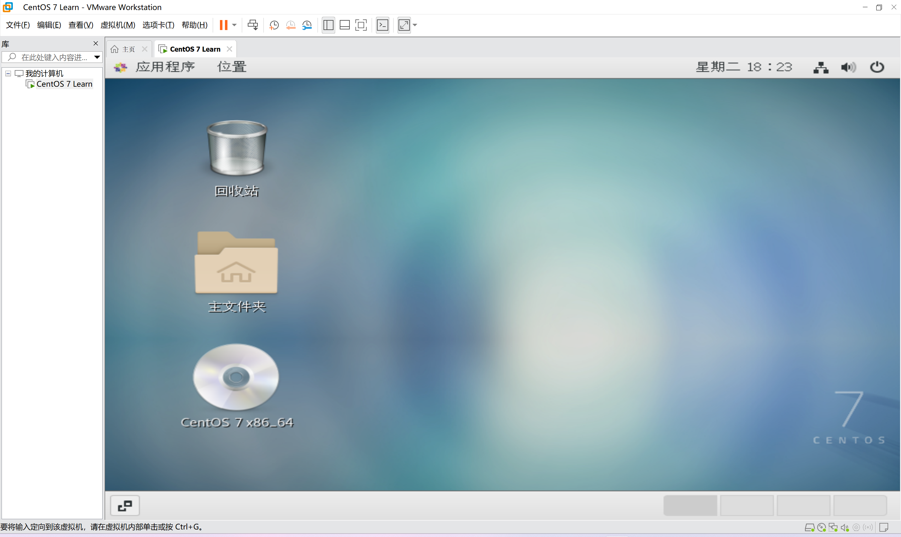Switch to the fourth workspace in the switcher

pos(860,505)
